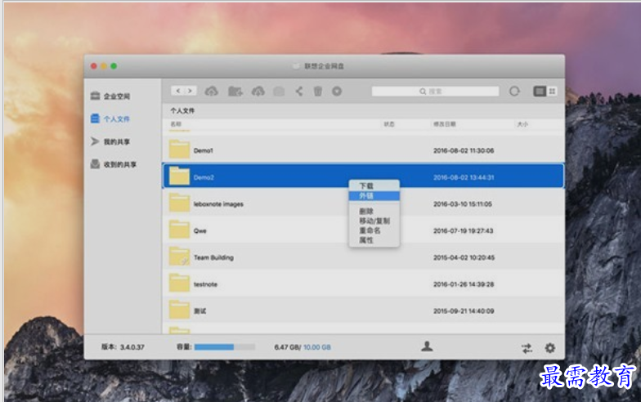Open the transfer list arrows icon
Screen dimensions: 641x402
[x=527, y=348]
